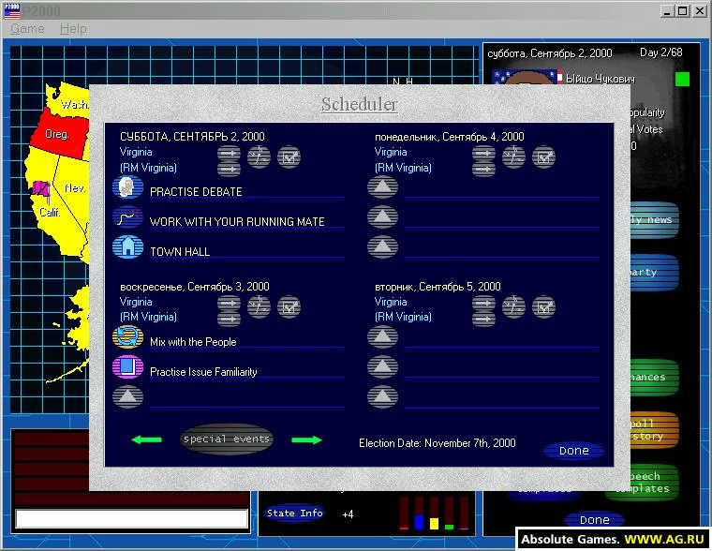Click the Election Date November 7th text

pos(438,443)
